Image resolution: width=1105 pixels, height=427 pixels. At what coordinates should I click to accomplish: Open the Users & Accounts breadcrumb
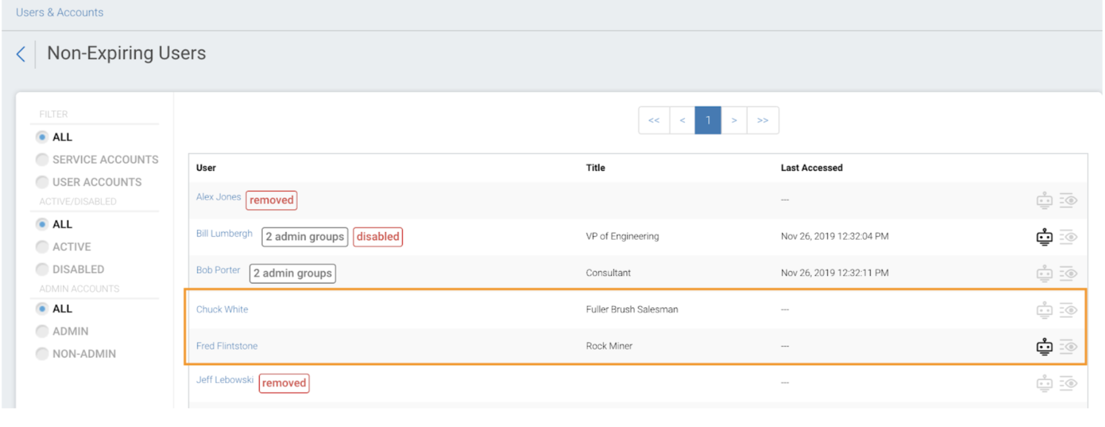pos(60,12)
